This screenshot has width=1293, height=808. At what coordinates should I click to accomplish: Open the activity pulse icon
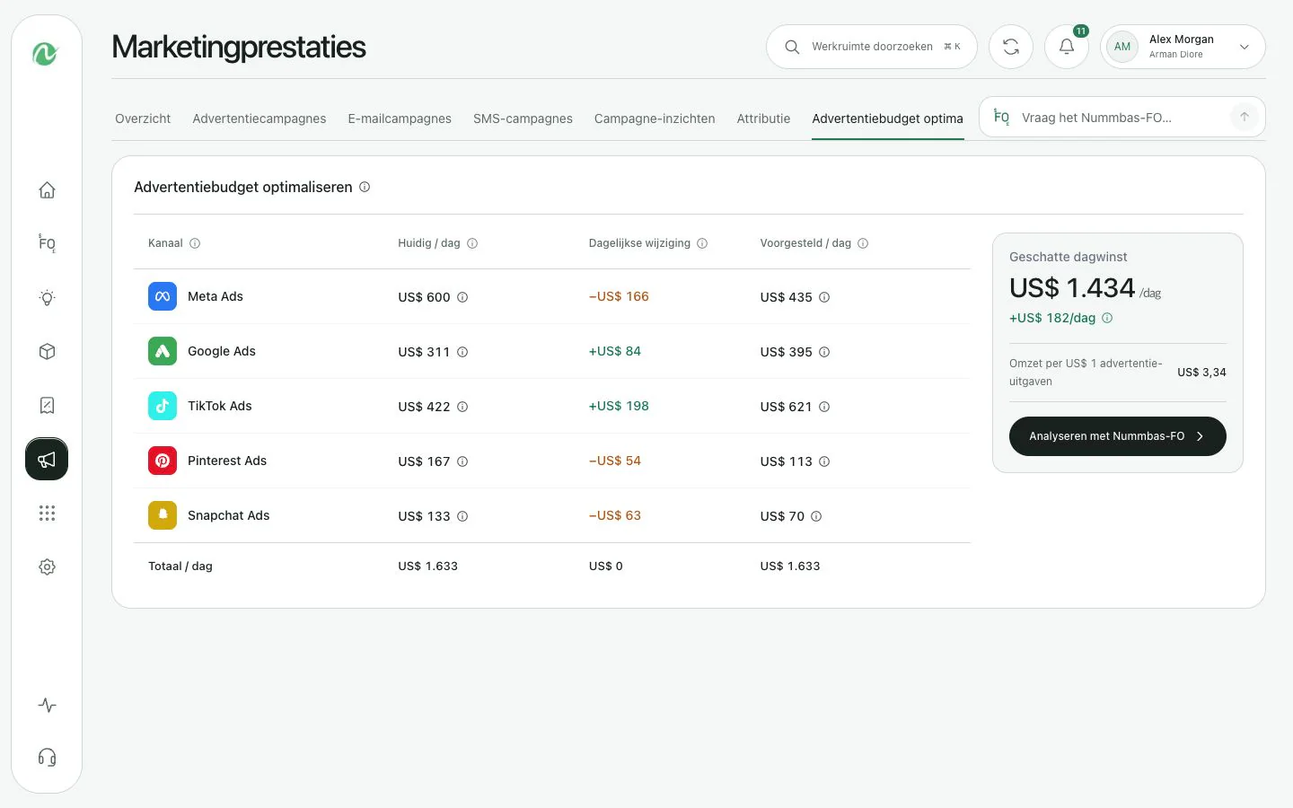47,706
